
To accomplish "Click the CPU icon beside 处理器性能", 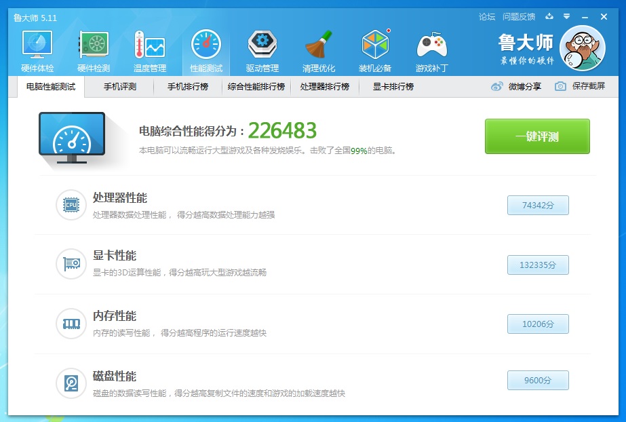I will coord(71,205).
